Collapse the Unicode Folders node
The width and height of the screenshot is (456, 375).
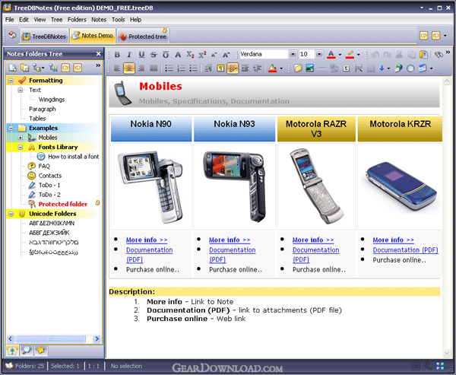[x=11, y=214]
